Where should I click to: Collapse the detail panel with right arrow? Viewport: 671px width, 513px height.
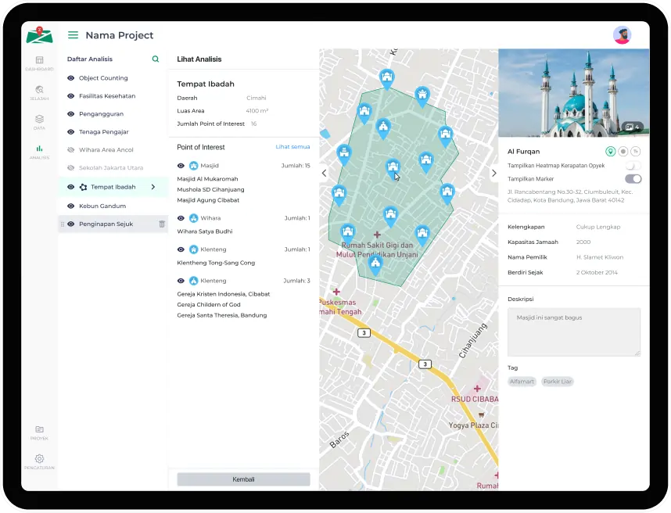click(x=493, y=174)
